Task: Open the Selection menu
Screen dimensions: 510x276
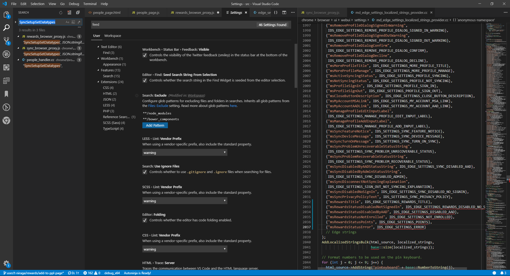Action: click(x=37, y=4)
